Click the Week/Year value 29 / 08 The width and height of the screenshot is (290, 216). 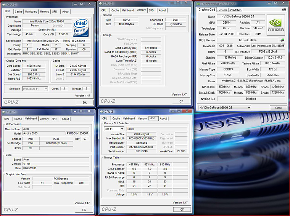point(181,151)
